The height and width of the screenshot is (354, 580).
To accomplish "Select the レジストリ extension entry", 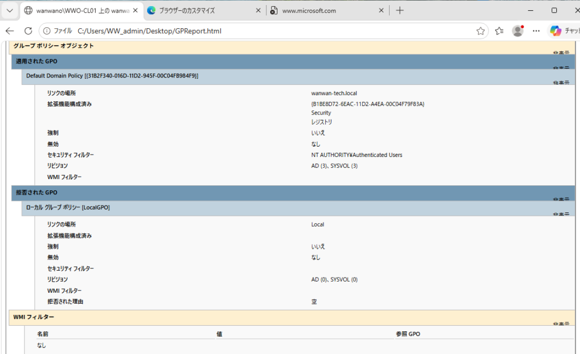I will [322, 122].
